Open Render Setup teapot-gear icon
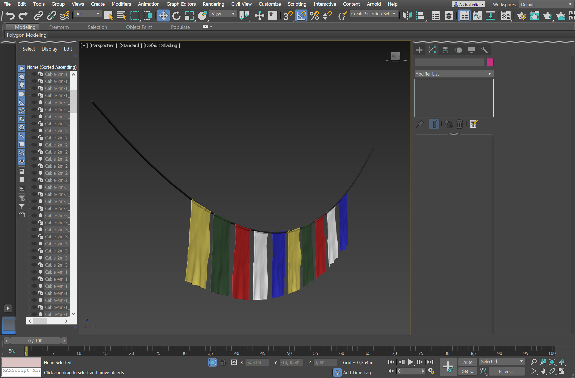The image size is (575, 378). pyautogui.click(x=521, y=15)
